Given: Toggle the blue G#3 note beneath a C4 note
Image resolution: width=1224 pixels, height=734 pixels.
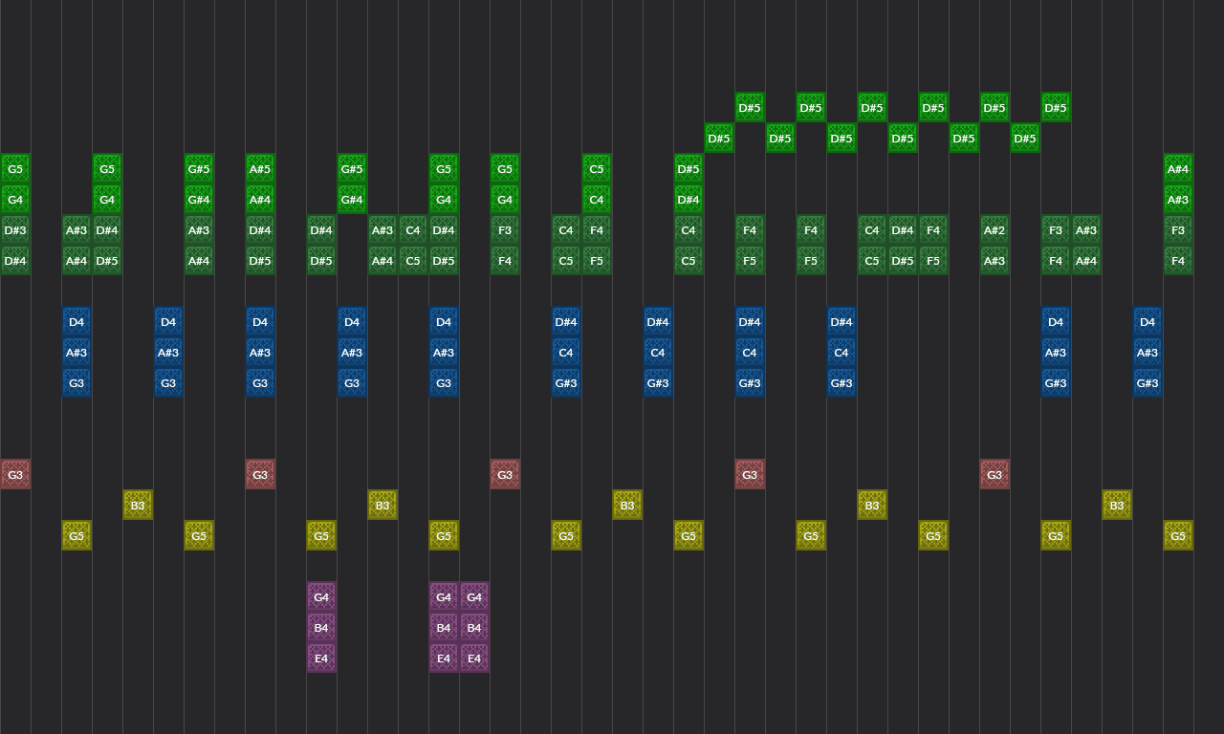Looking at the screenshot, I should 565,382.
